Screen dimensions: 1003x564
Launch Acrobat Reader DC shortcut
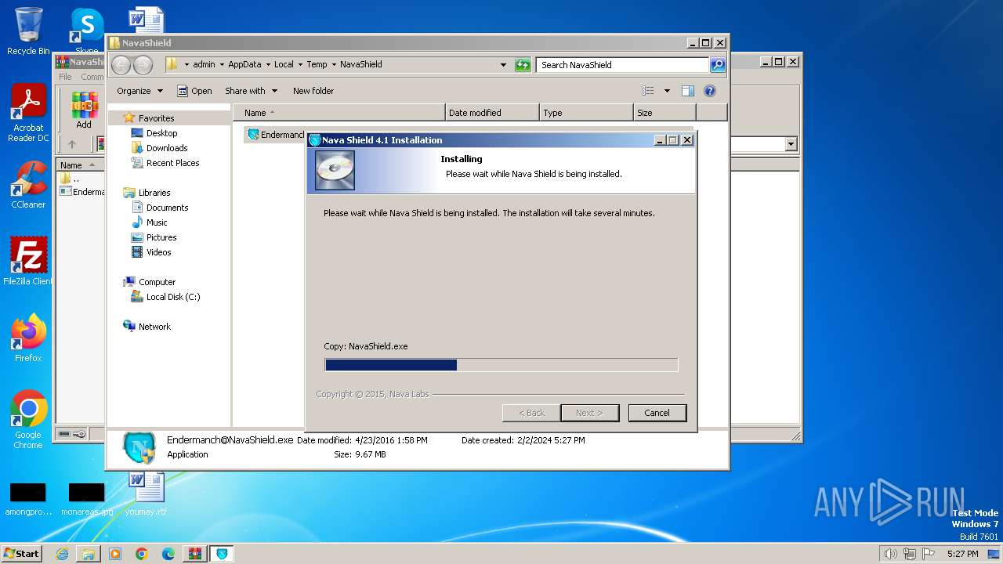[x=28, y=114]
